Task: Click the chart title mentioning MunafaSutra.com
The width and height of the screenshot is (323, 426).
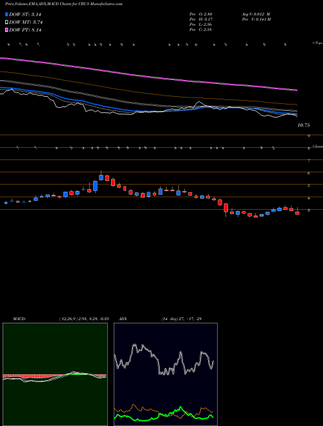Action: tap(64, 4)
